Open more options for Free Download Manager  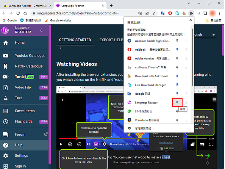(x=186, y=85)
